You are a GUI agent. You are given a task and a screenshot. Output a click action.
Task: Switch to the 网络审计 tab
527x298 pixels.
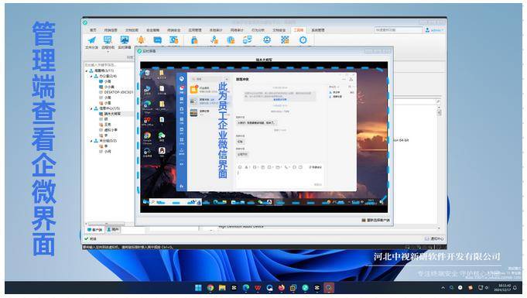237,30
